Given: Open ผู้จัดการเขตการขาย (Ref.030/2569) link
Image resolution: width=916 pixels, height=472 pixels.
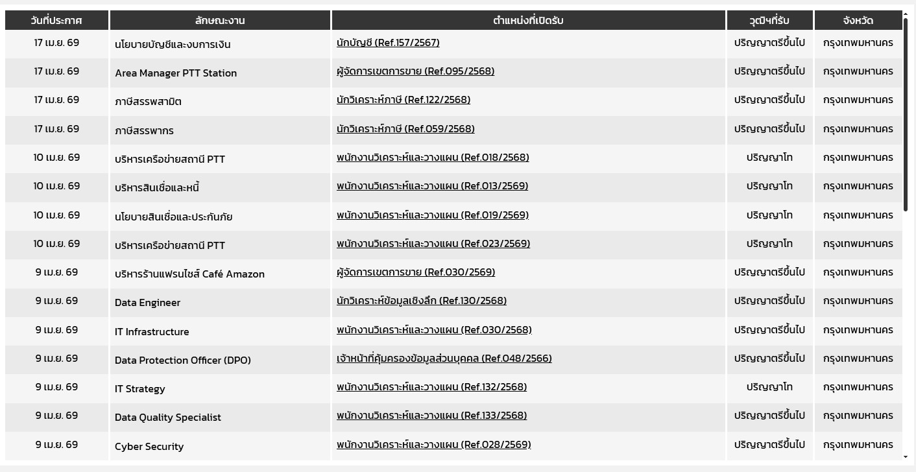Looking at the screenshot, I should pyautogui.click(x=416, y=272).
